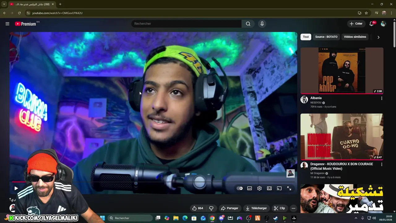This screenshot has width=396, height=223.
Task: Open options menu for the Draganov video
Action: click(x=381, y=164)
